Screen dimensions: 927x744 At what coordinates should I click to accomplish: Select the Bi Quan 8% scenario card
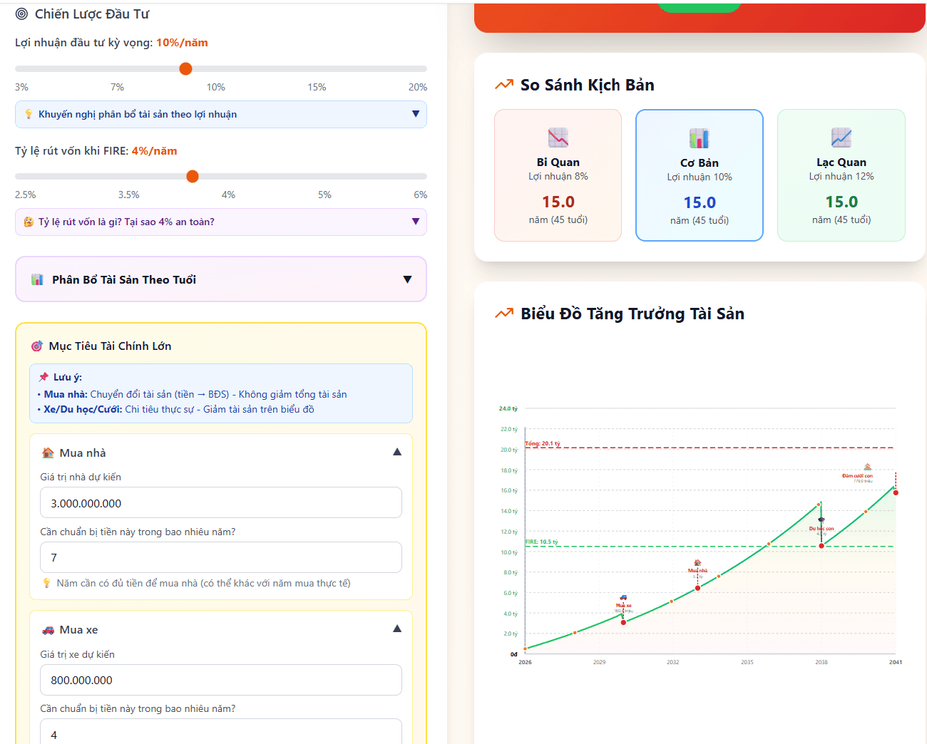558,175
